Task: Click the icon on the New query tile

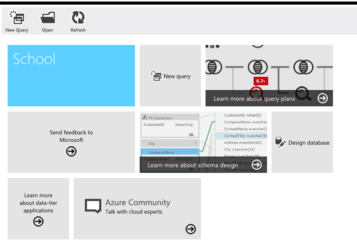Action: 156,76
